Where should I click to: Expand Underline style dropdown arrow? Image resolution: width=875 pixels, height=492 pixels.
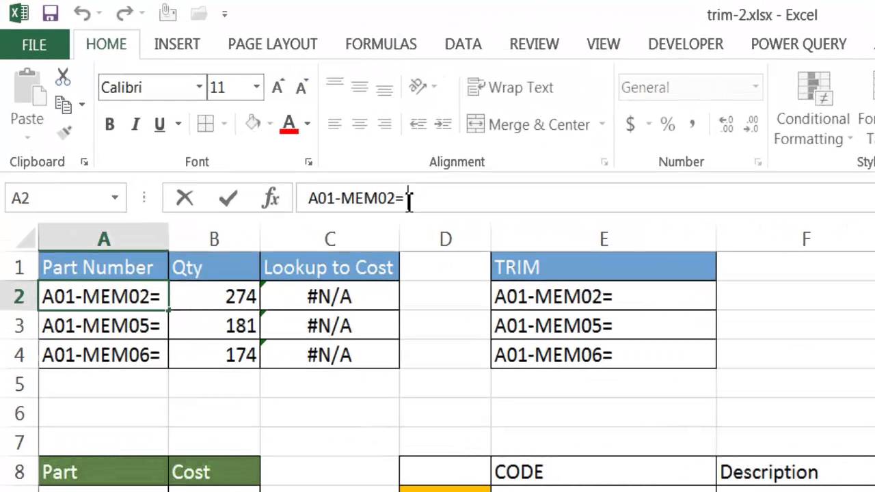178,124
